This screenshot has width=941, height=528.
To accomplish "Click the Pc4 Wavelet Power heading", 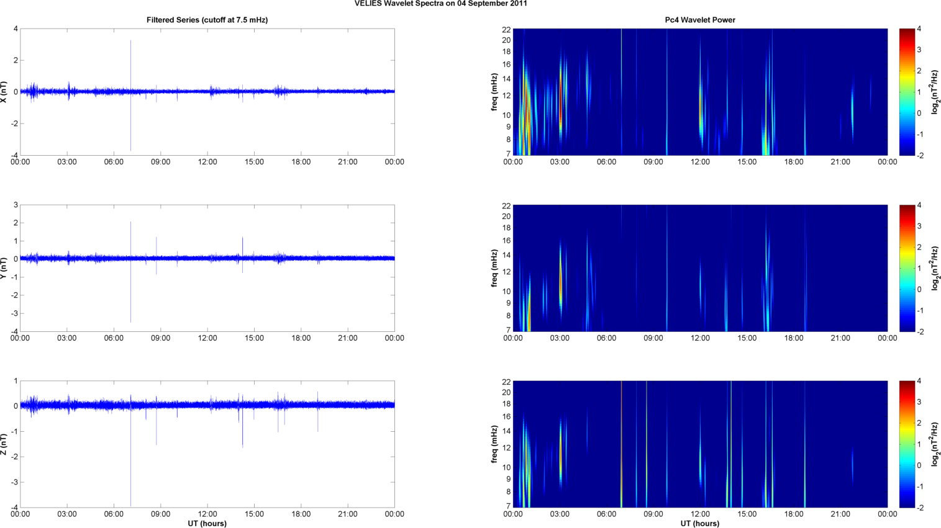I will point(699,20).
